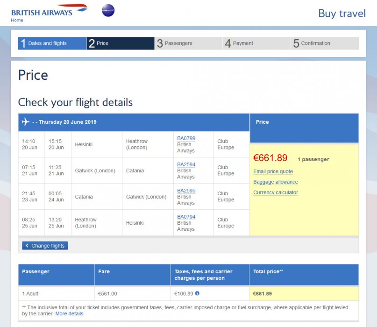Click the Change flights back chevron
This screenshot has width=377, height=327.
(27, 246)
